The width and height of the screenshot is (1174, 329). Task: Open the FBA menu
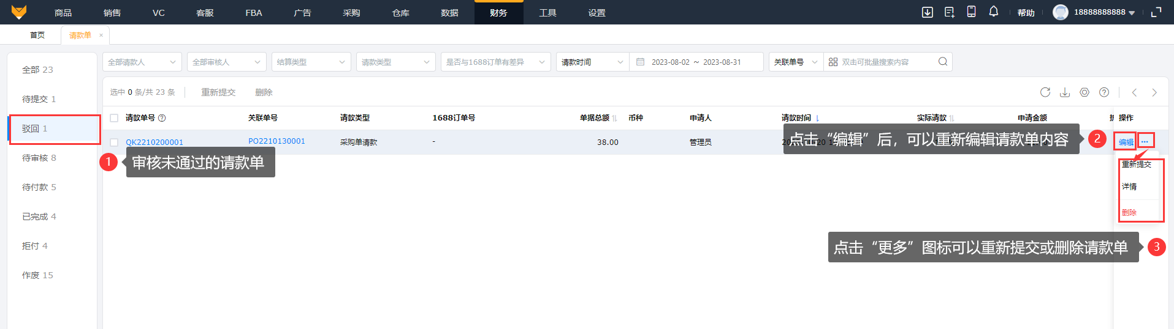pyautogui.click(x=254, y=12)
